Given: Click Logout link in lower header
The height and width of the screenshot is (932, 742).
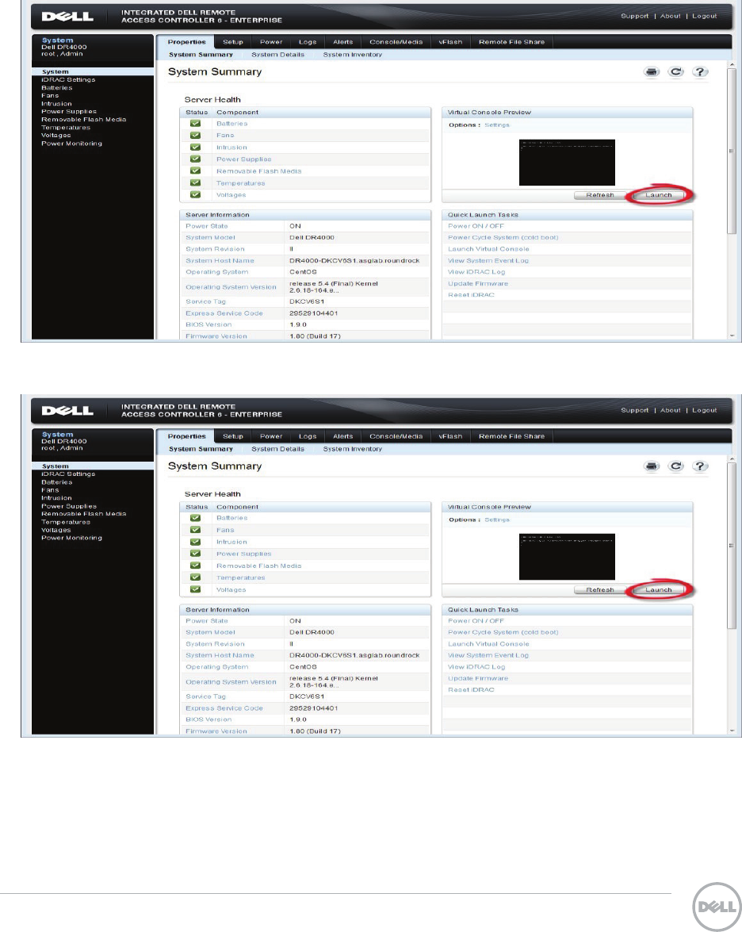Looking at the screenshot, I should pyautogui.click(x=705, y=410).
